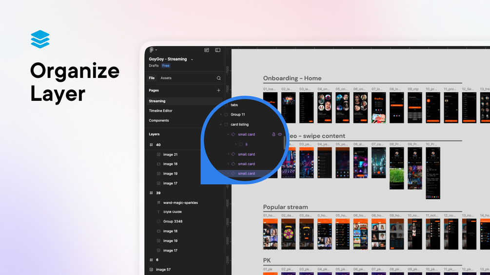Open dropdown chevron beside Figma logo
490x275 pixels.
pos(156,50)
